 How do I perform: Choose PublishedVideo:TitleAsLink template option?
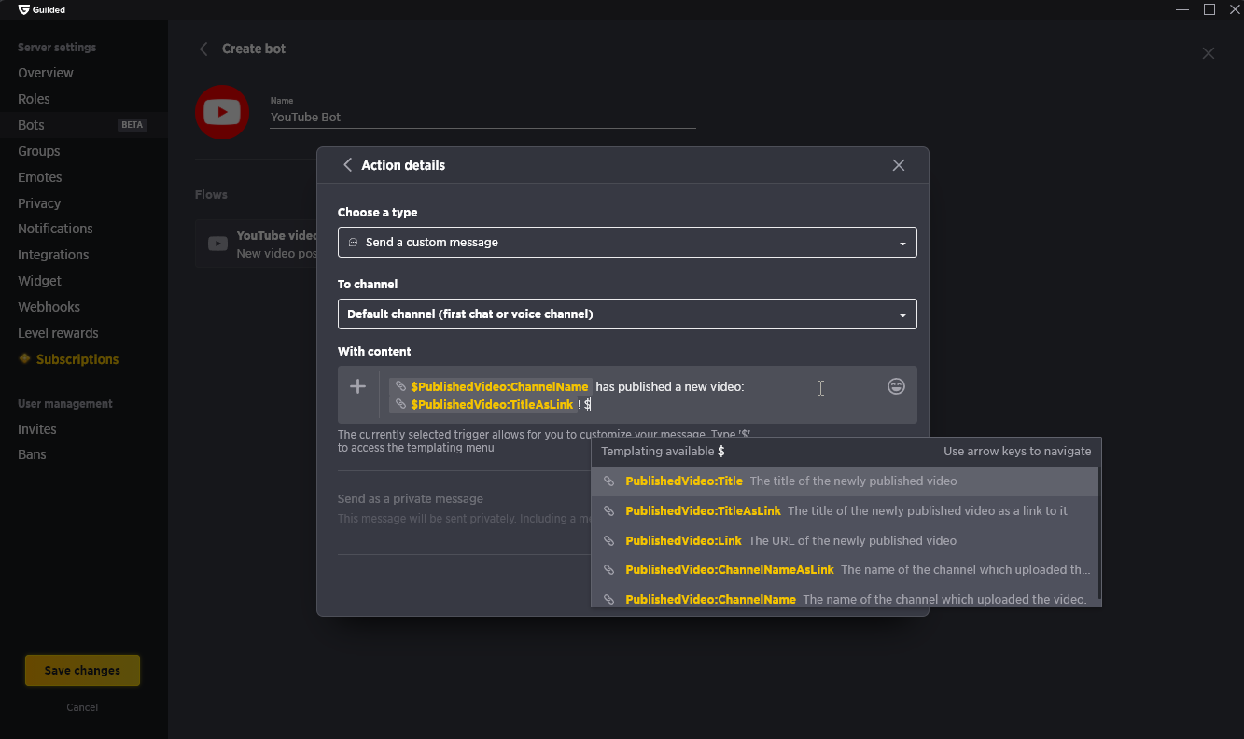point(846,511)
